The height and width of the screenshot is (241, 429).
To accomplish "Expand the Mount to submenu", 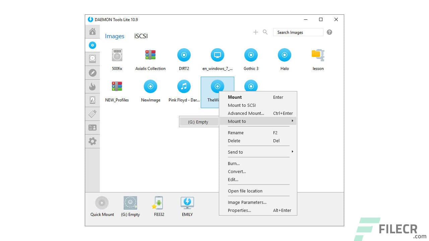I will 258,121.
